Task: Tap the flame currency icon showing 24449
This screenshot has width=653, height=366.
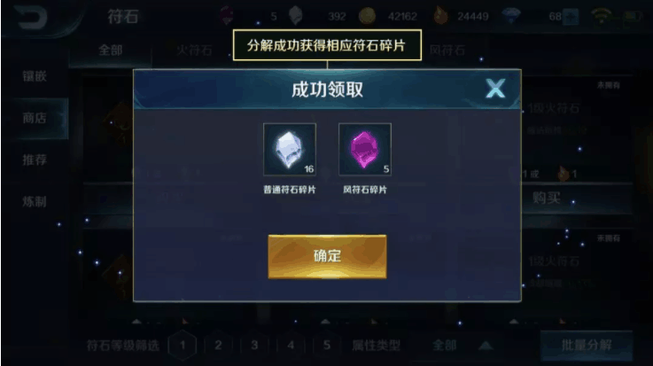Action: click(x=440, y=16)
